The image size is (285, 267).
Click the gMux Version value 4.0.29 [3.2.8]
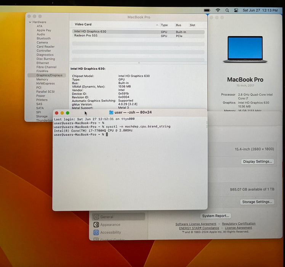[128, 104]
